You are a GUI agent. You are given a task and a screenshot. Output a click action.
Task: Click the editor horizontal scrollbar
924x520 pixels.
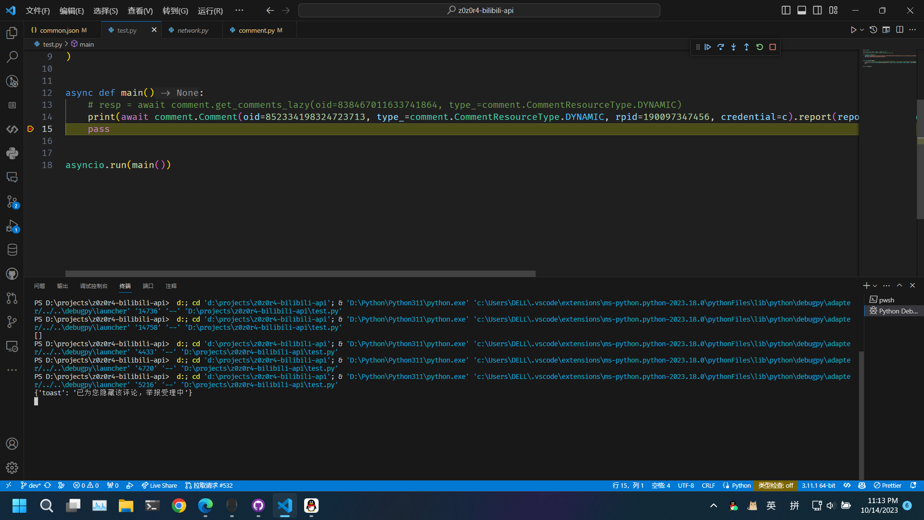click(300, 273)
